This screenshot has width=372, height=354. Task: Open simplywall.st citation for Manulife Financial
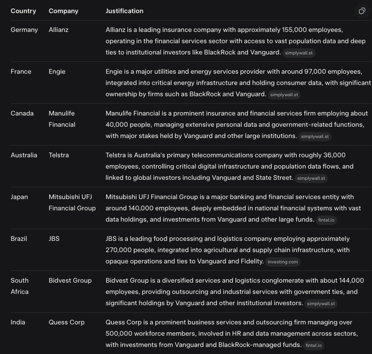[315, 136]
